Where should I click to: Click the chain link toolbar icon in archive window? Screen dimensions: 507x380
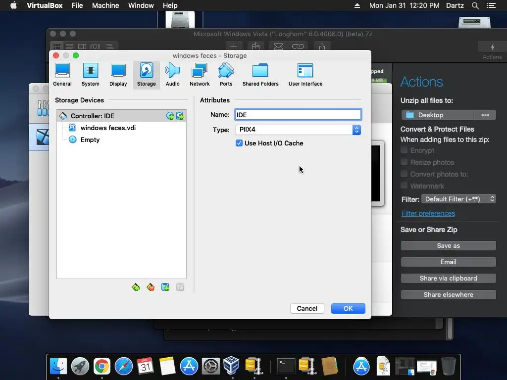tap(298, 47)
